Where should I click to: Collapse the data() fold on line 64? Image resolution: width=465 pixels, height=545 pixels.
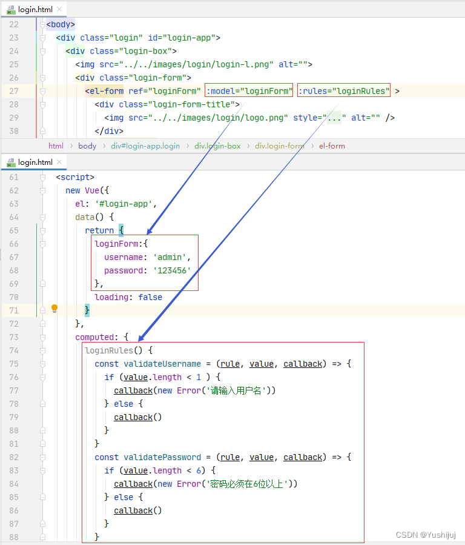(42, 217)
